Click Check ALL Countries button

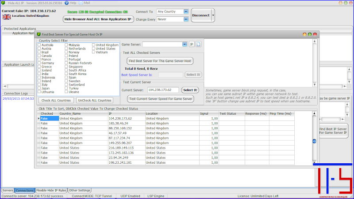click(56, 101)
